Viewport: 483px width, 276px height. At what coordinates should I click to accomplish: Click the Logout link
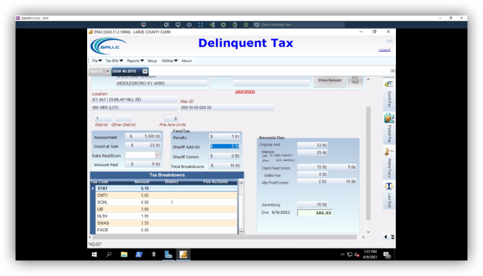point(385,50)
